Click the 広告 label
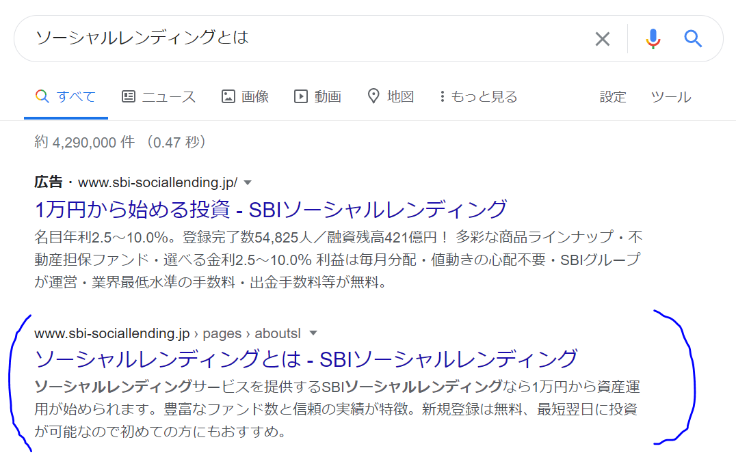Image resolution: width=736 pixels, height=457 pixels. (x=49, y=182)
